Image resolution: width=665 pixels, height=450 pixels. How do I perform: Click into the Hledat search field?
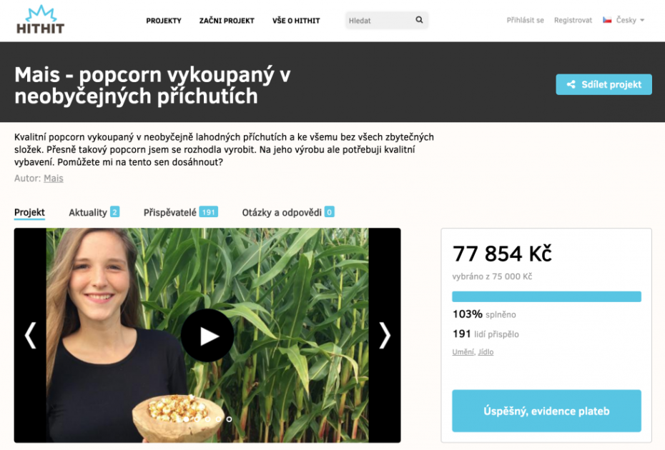point(380,20)
